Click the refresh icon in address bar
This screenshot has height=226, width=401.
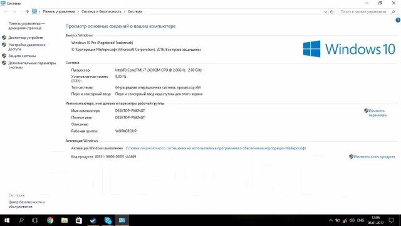point(331,12)
